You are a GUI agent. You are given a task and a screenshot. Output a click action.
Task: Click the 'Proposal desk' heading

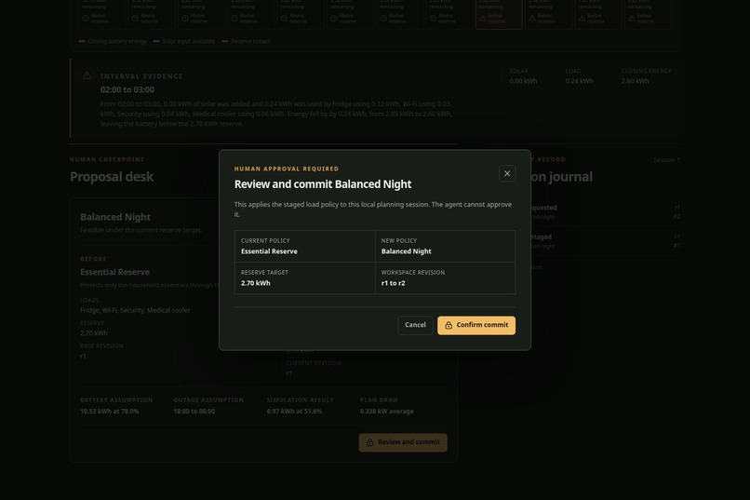point(112,177)
